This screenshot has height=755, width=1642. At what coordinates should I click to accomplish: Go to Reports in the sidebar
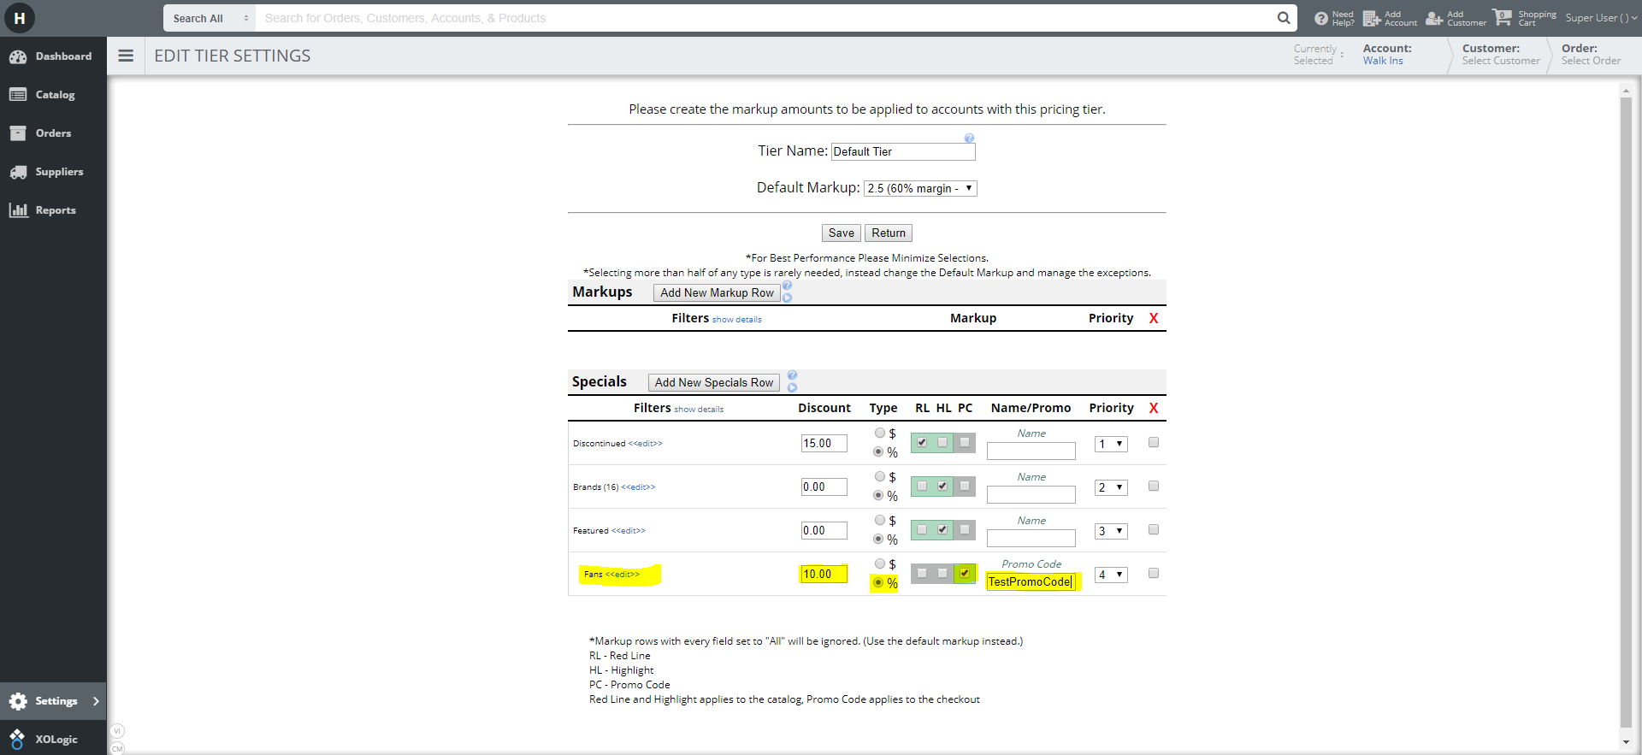click(55, 210)
